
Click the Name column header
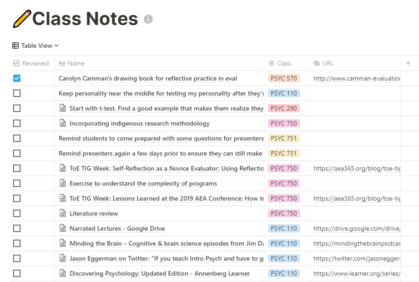(159, 63)
